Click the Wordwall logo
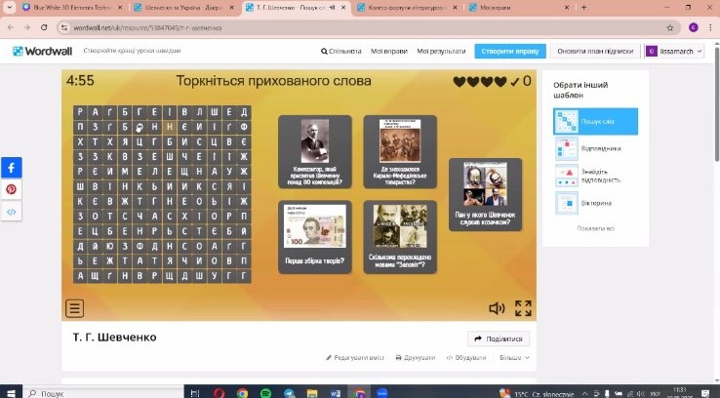 [42, 51]
